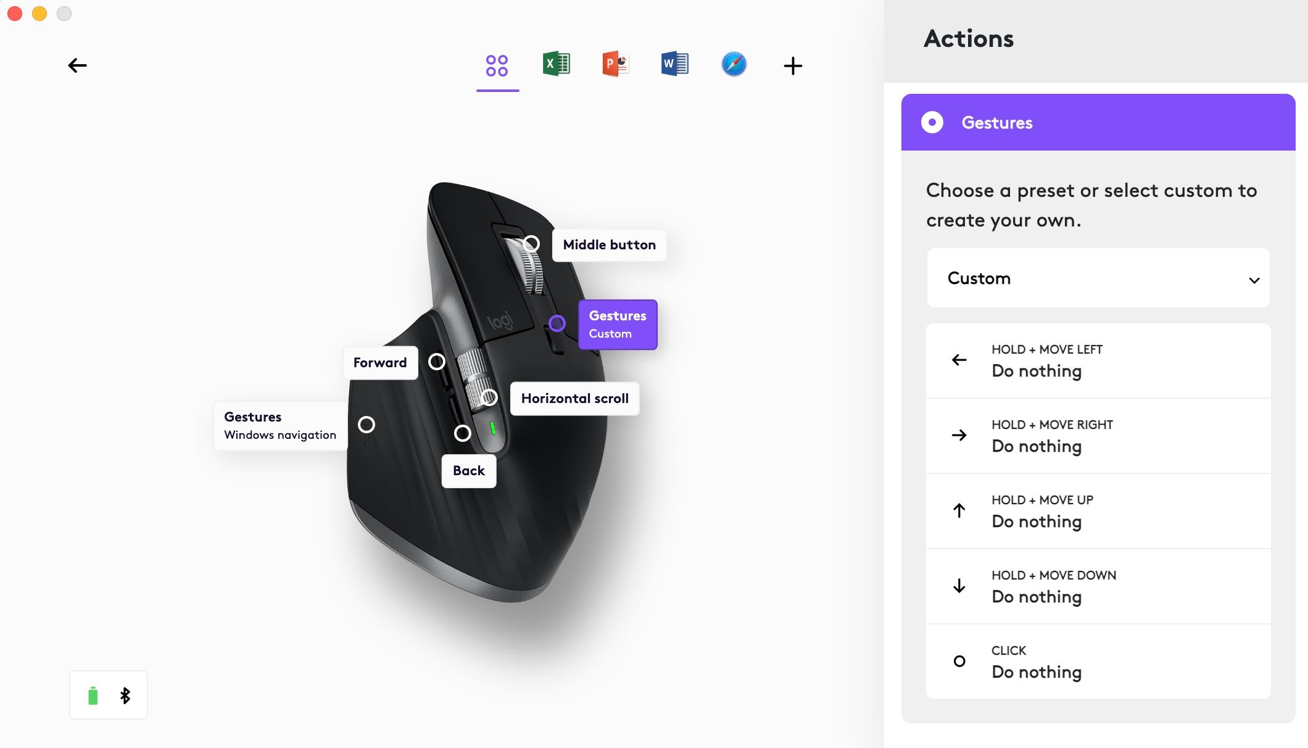Select the Excel application icon
The width and height of the screenshot is (1308, 748).
tap(556, 64)
